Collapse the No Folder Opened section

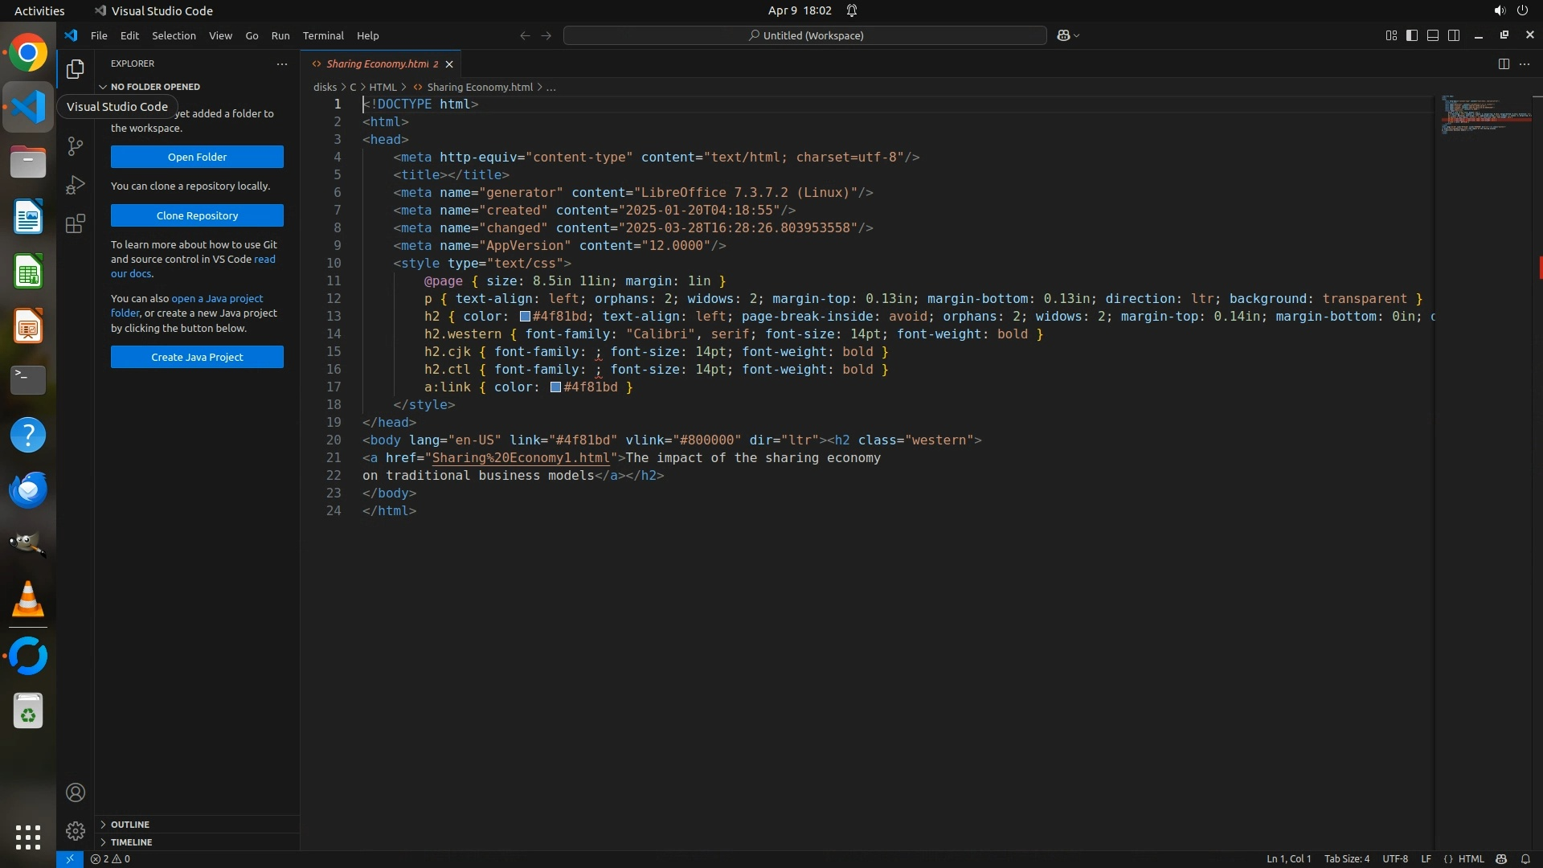coord(154,87)
